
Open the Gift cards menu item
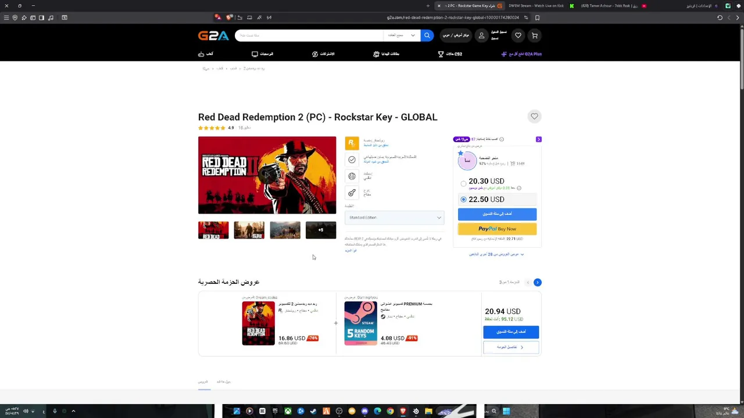386,54
